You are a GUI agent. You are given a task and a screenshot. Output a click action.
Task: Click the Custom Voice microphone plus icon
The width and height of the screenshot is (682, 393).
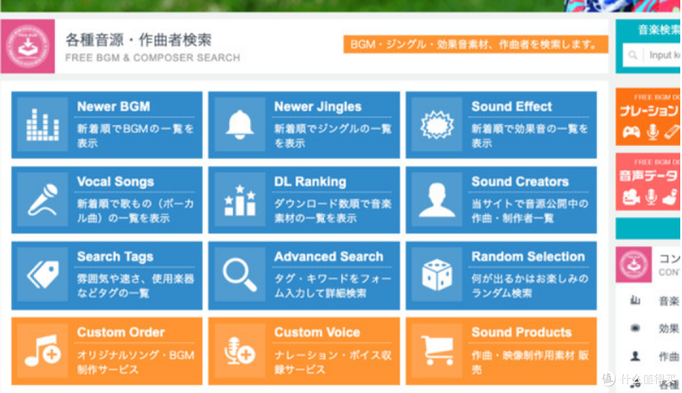point(240,351)
